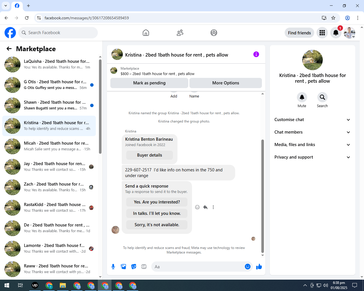Image resolution: width=364 pixels, height=291 pixels.
Task: Click the Facebook logo
Action: coord(10,33)
